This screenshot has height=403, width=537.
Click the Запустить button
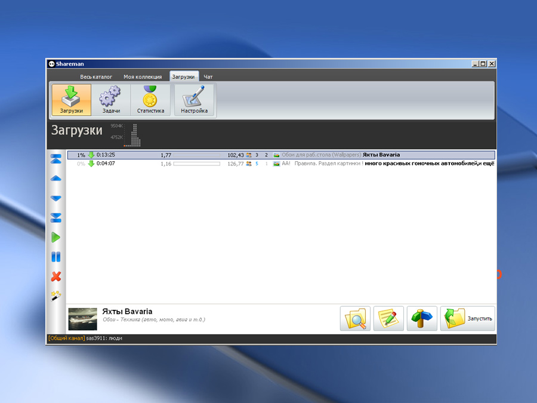467,318
